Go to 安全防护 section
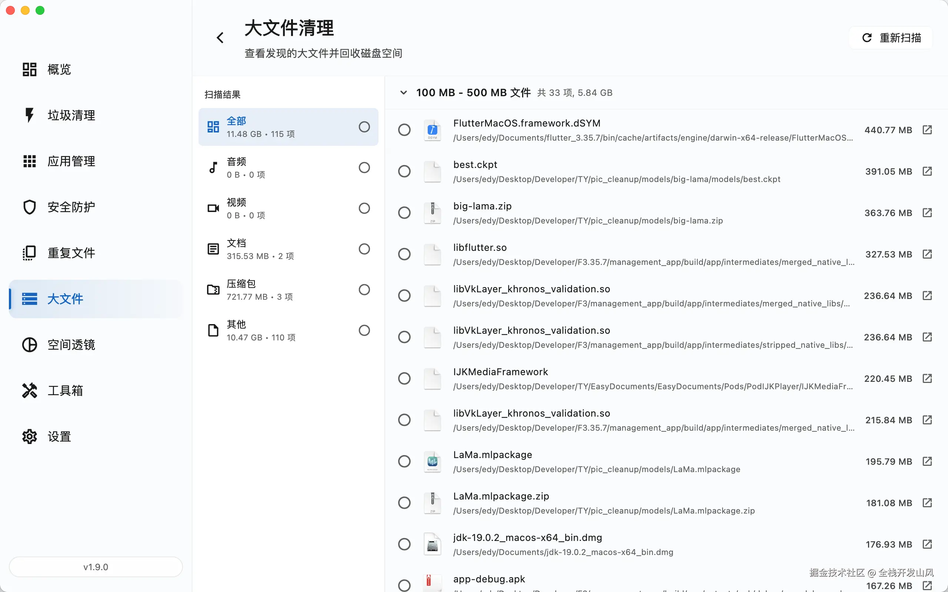The image size is (948, 592). [71, 207]
